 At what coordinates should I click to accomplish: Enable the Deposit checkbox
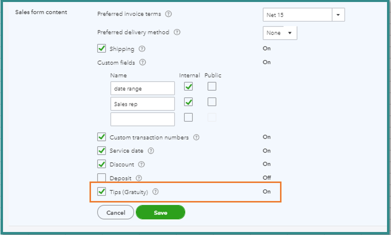[x=101, y=177]
